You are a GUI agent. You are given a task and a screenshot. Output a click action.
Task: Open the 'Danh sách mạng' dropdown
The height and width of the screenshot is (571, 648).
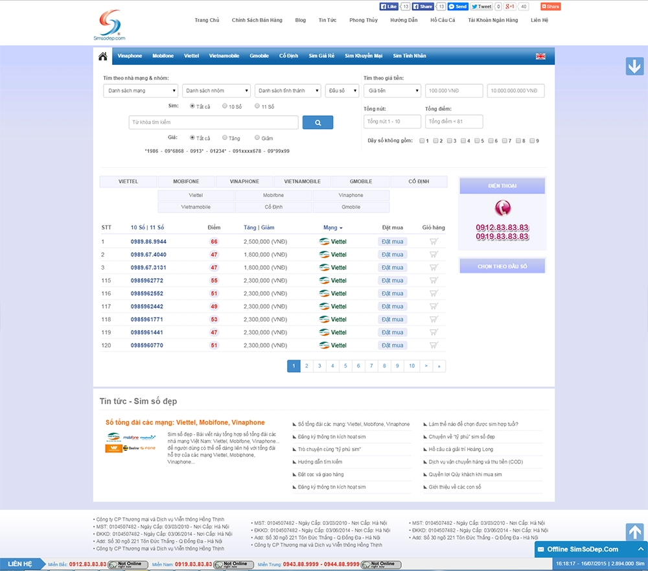141,91
